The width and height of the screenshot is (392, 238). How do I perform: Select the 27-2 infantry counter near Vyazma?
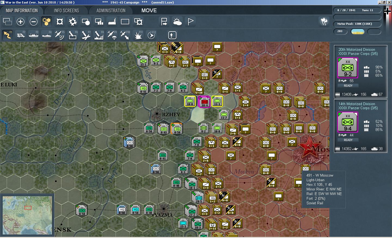(x=191, y=211)
